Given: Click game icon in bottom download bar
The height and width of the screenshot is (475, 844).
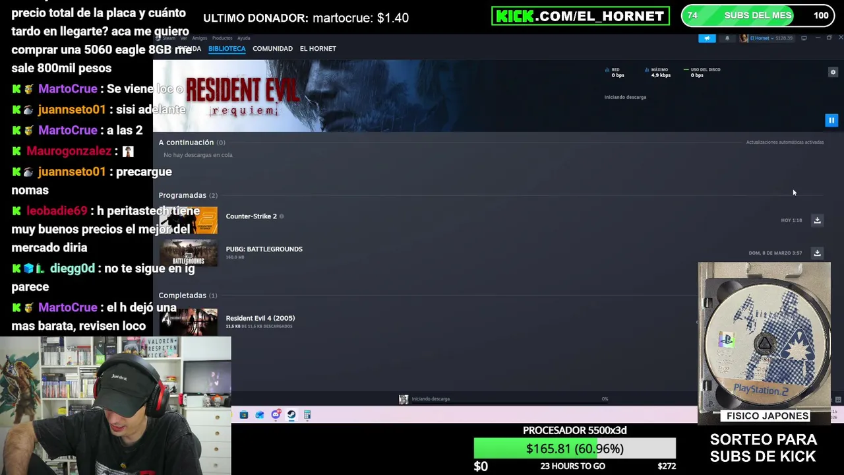Looking at the screenshot, I should pyautogui.click(x=404, y=399).
